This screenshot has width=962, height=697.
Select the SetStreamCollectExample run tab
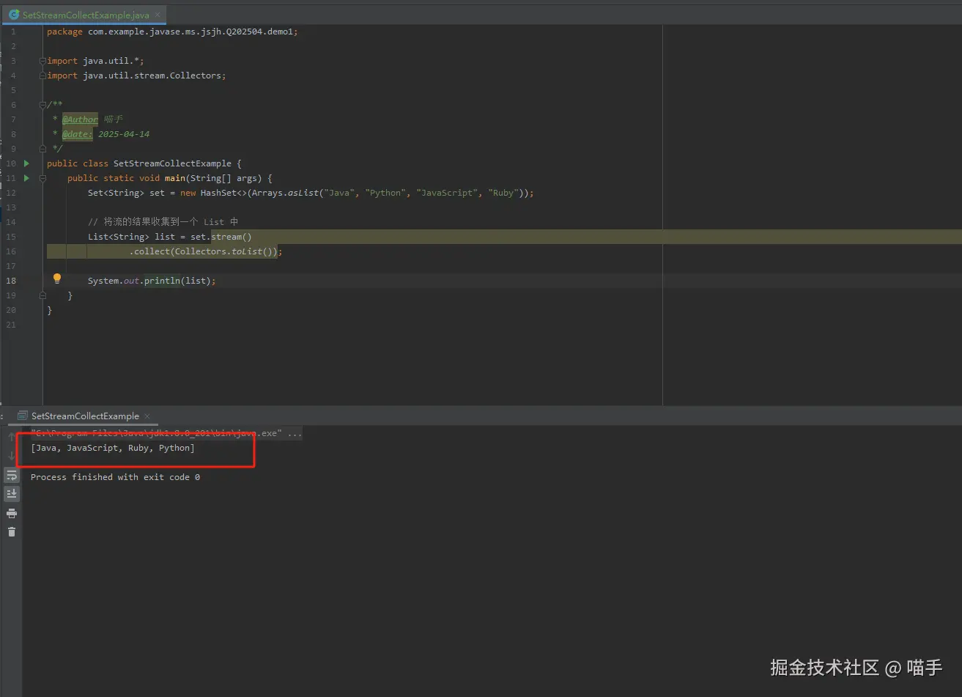click(85, 416)
